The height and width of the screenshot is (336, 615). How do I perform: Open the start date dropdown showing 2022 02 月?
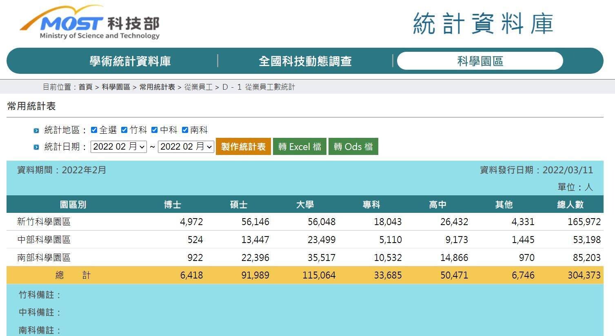[x=118, y=146]
